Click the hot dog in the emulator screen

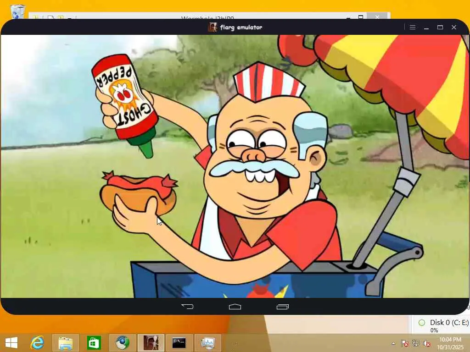[139, 193]
